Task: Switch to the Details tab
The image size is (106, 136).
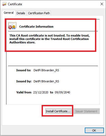Action: pos(21,13)
